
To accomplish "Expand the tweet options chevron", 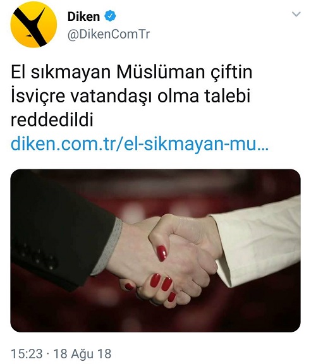I will pyautogui.click(x=296, y=15).
